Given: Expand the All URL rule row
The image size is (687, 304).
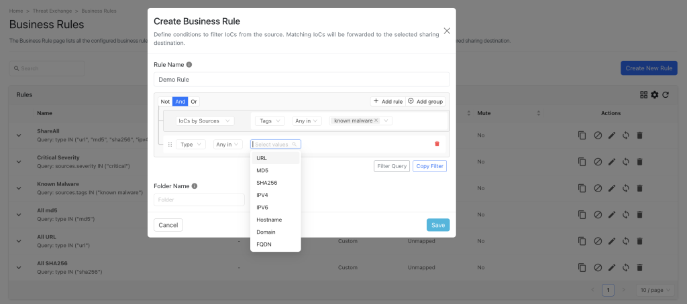Looking at the screenshot, I should point(19,241).
